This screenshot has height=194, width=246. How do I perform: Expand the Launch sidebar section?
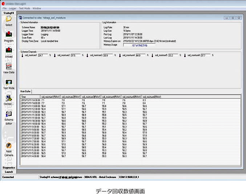pos(9,172)
